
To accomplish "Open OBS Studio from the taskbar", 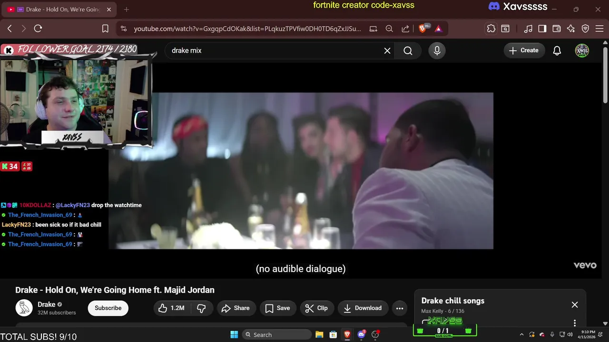I will click(x=375, y=334).
